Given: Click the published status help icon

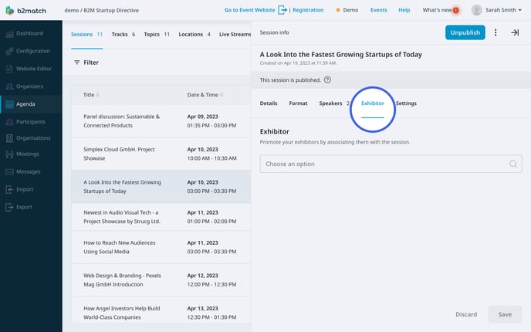Looking at the screenshot, I should click(327, 80).
